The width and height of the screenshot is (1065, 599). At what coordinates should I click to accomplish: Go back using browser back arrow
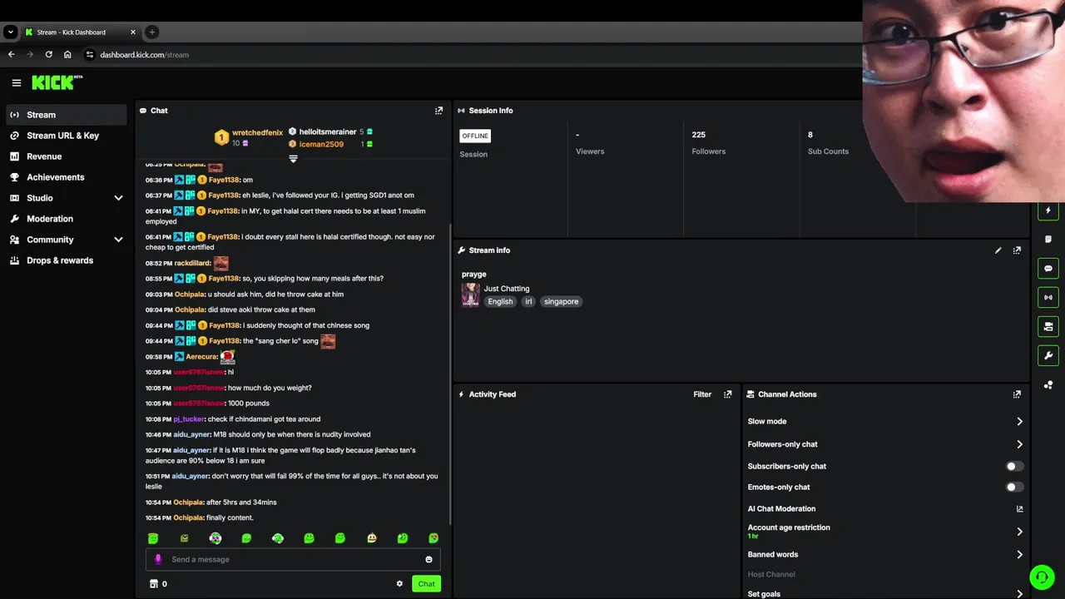(x=12, y=55)
